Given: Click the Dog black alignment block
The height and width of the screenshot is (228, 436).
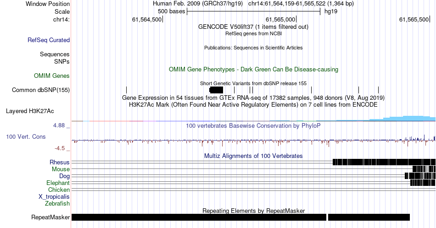Looking at the screenshot, I should pyautogui.click(x=420, y=176).
